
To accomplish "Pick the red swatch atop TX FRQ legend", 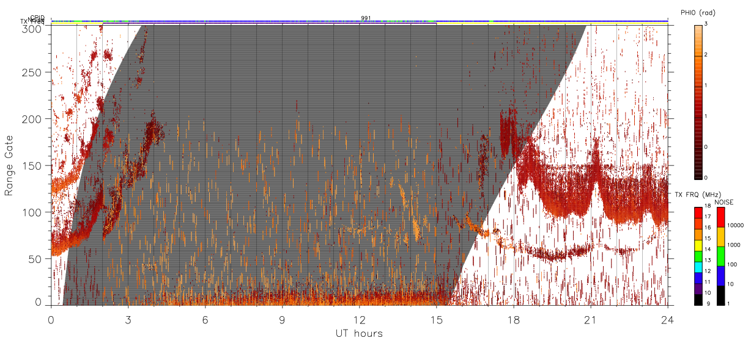I will tap(698, 213).
